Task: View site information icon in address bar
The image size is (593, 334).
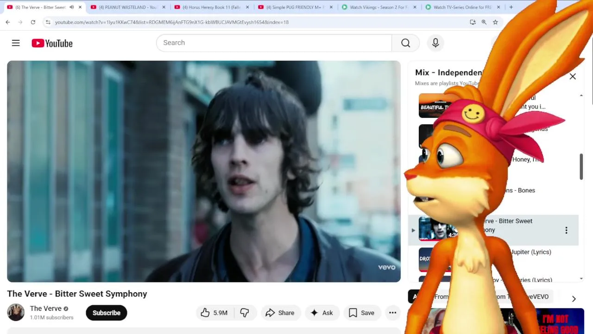Action: (48, 22)
